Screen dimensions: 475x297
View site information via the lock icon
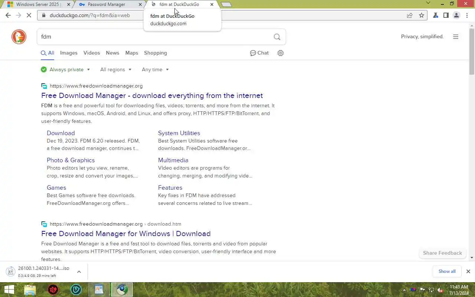tap(43, 15)
